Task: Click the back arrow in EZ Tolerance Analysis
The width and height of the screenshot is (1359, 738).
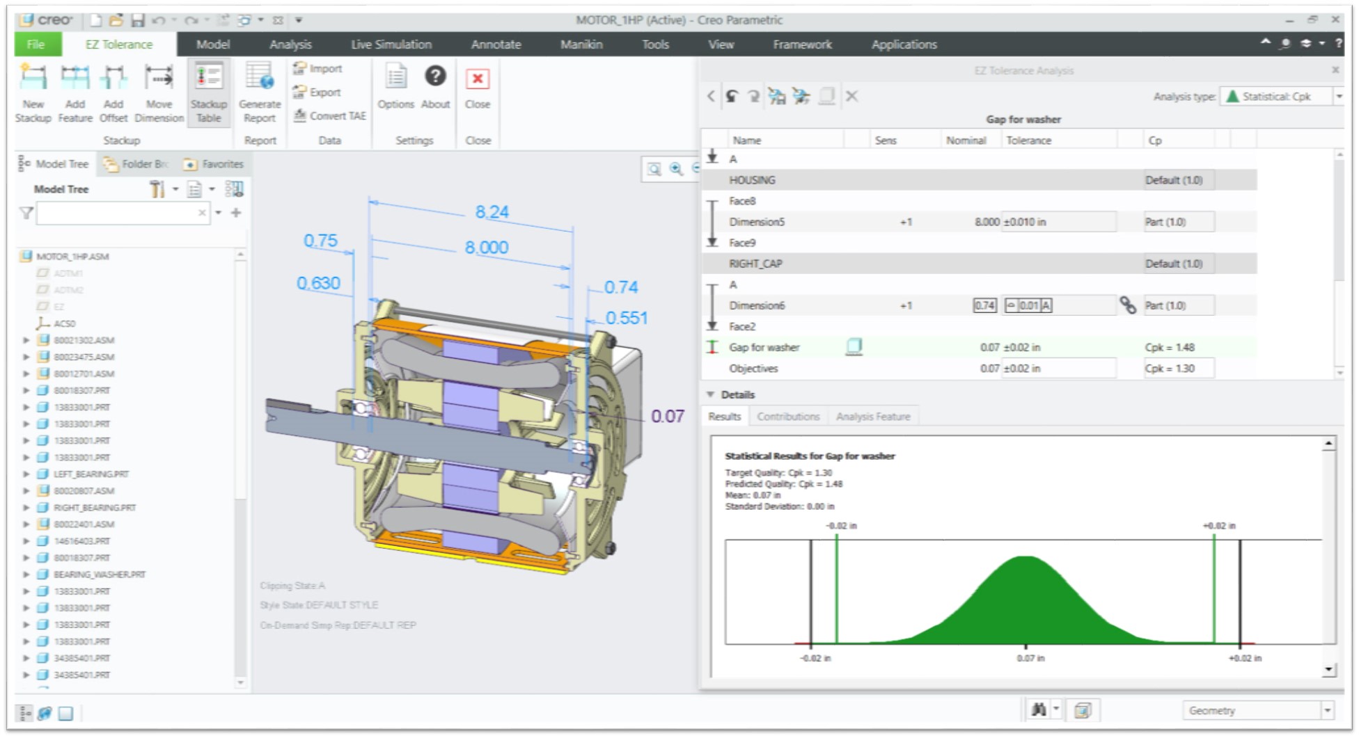Action: 711,97
